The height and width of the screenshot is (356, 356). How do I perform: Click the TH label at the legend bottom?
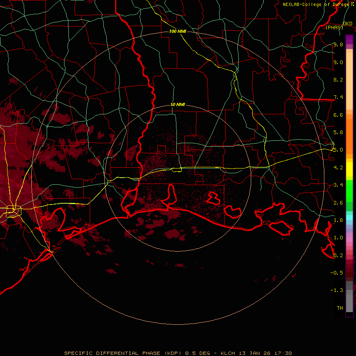(x=340, y=308)
